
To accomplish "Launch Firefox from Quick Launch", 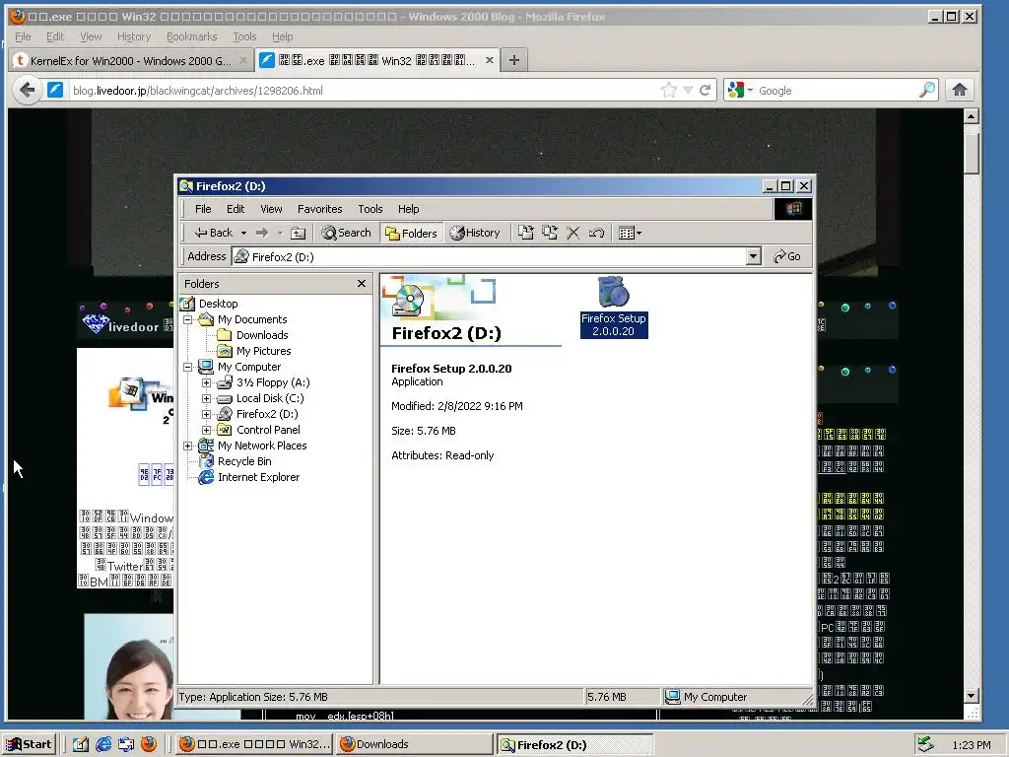I will (x=149, y=744).
